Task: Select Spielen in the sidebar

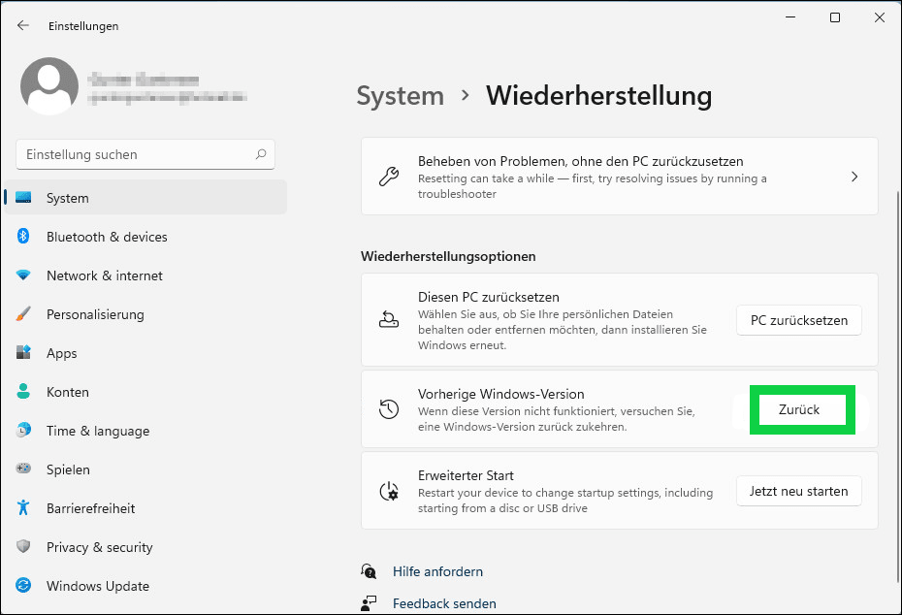Action: [68, 469]
